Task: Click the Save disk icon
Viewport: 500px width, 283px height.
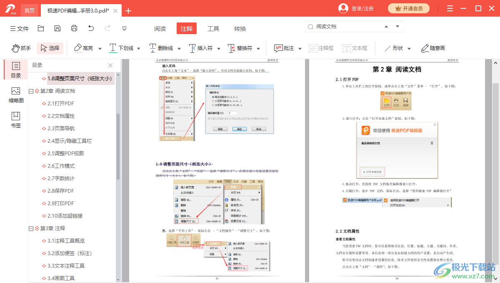Action: [x=57, y=28]
